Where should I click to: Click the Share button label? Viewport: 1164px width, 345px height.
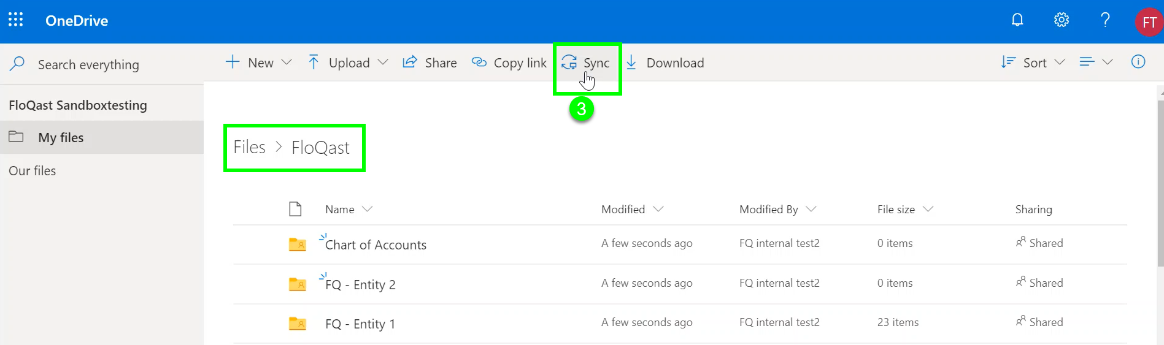[441, 63]
